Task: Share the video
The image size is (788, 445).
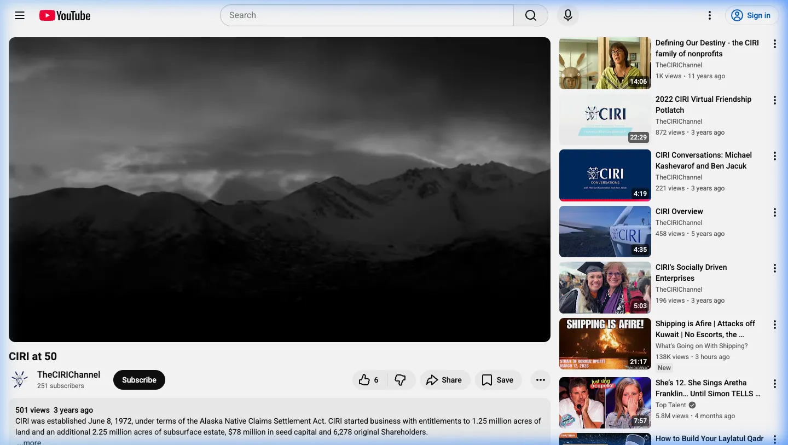Action: [445, 380]
